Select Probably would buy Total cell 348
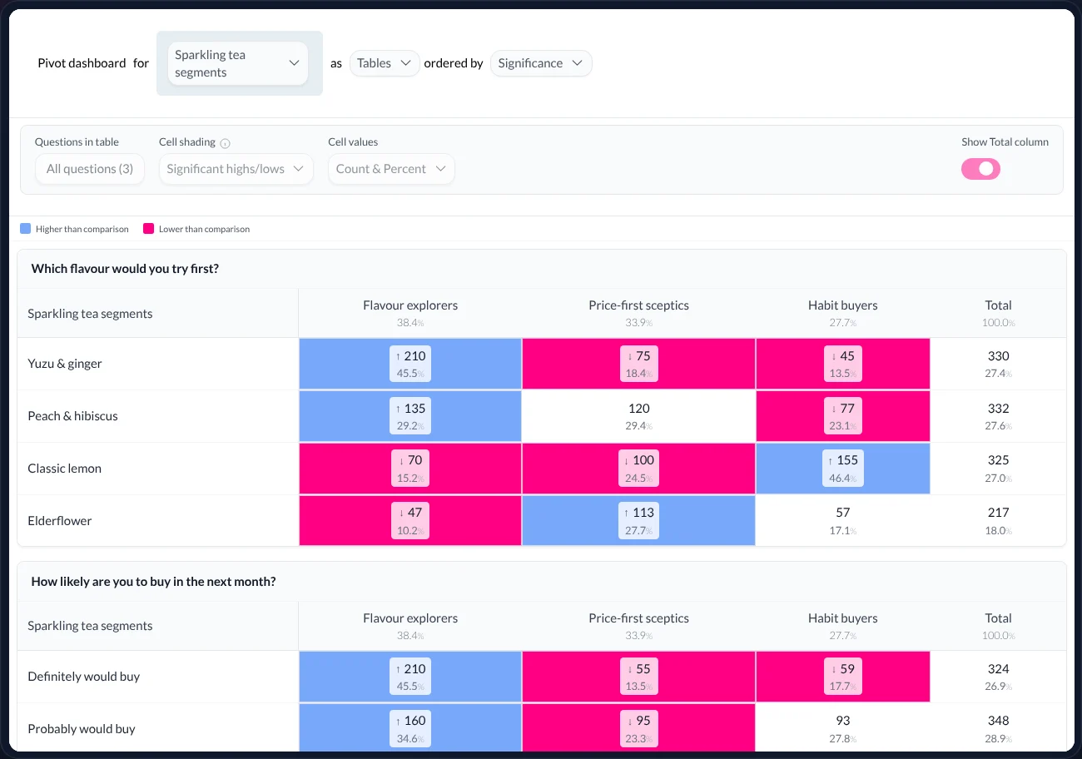 pyautogui.click(x=998, y=729)
